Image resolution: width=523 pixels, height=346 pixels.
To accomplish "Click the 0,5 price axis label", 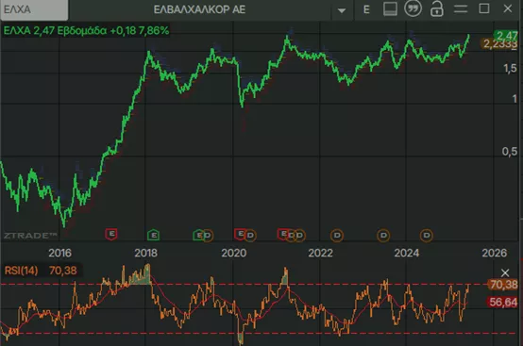I will [x=510, y=152].
